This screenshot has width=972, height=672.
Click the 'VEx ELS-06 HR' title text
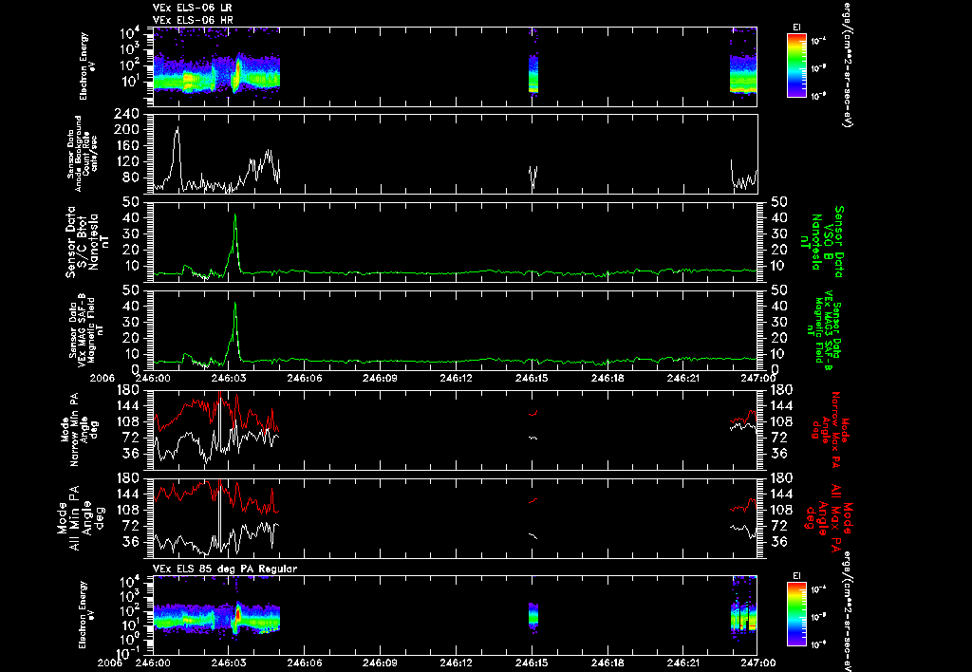[x=193, y=21]
